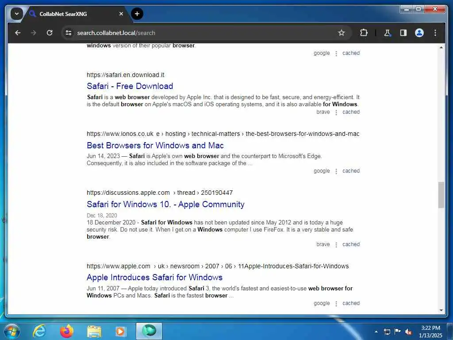Click google engine label under Apple Introduces Safari
453x340 pixels.
(322, 303)
